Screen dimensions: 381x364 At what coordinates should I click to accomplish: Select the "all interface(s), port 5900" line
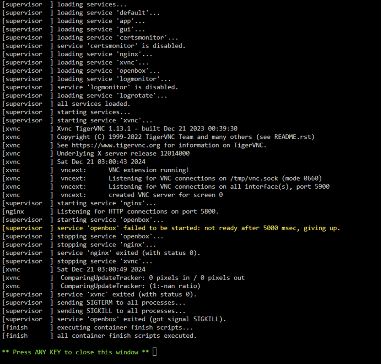click(166, 186)
